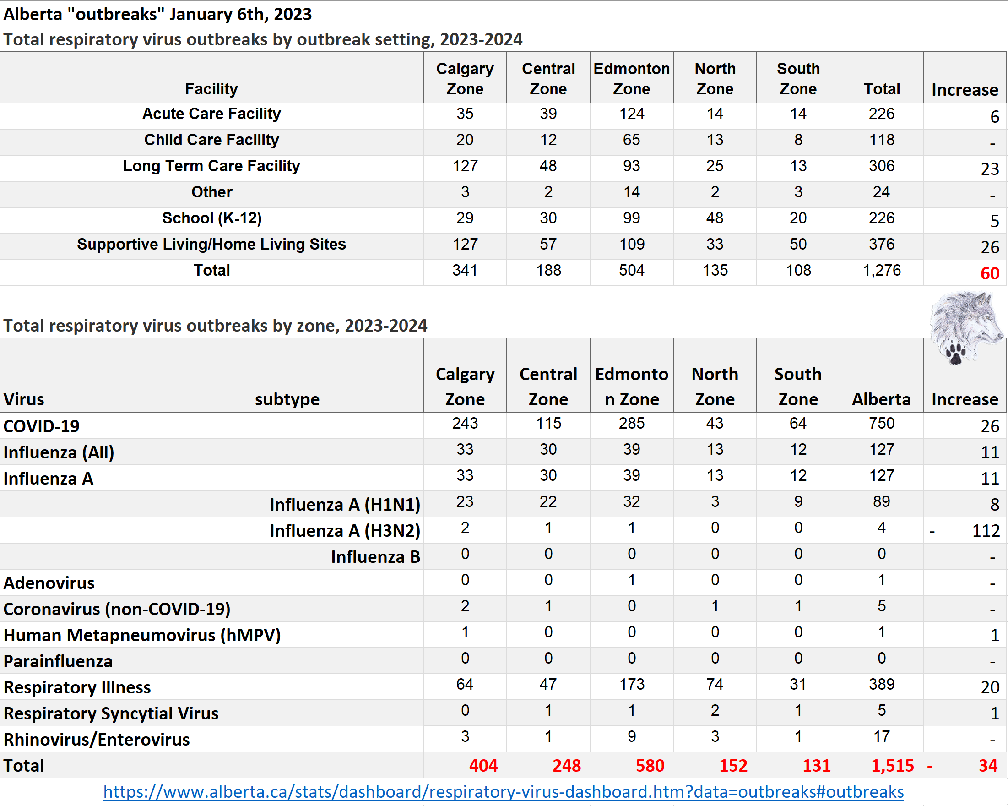Click the red '248' Central total cell
Image resolution: width=1008 pixels, height=806 pixels.
pyautogui.click(x=567, y=766)
